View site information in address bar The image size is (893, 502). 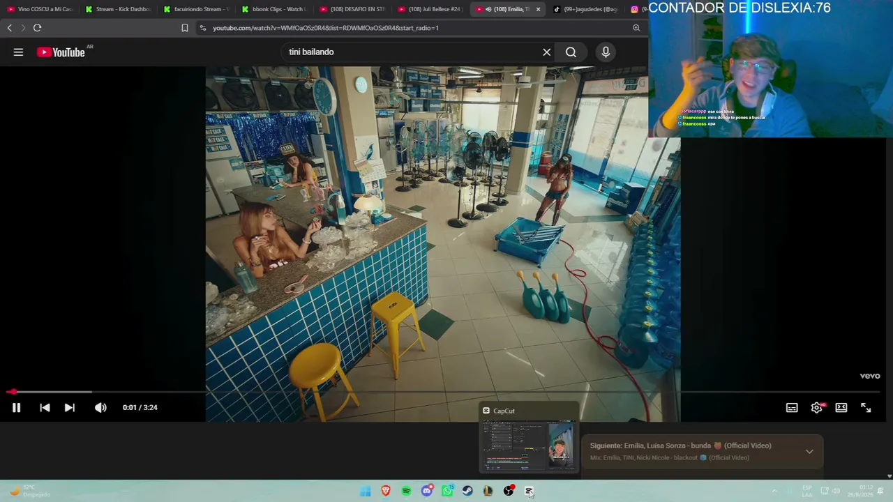pyautogui.click(x=202, y=28)
